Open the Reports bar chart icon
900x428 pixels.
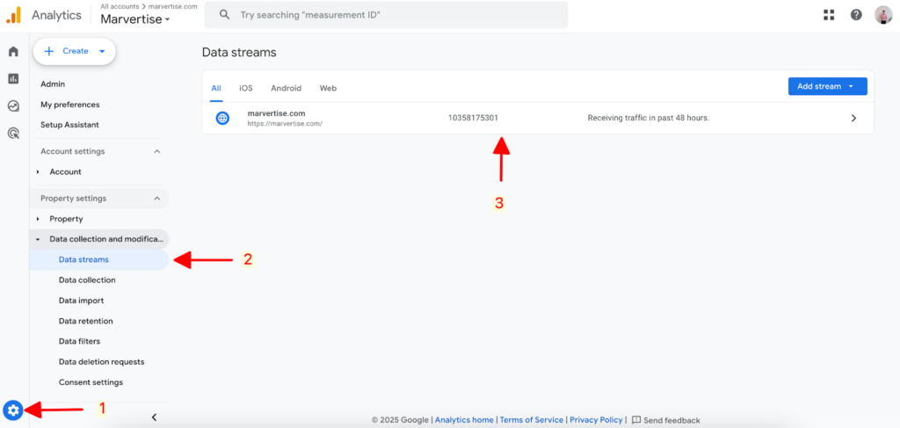click(13, 78)
